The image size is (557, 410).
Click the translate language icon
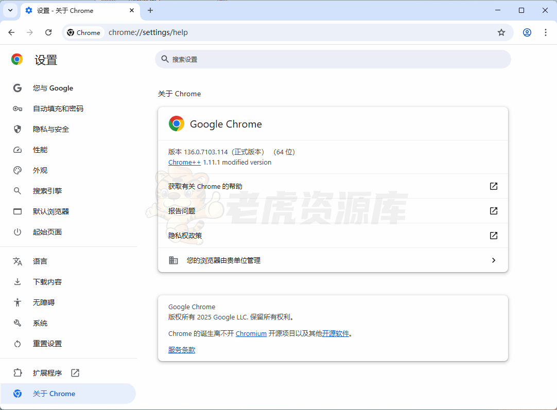[18, 262]
